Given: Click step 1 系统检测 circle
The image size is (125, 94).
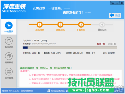Looking at the screenshot, I should click(x=39, y=24).
